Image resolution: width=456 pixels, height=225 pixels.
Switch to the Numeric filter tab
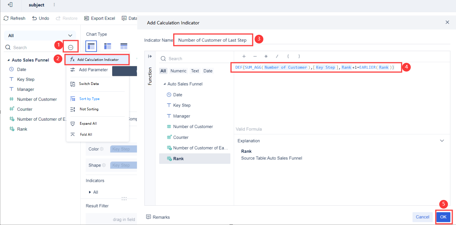(178, 71)
